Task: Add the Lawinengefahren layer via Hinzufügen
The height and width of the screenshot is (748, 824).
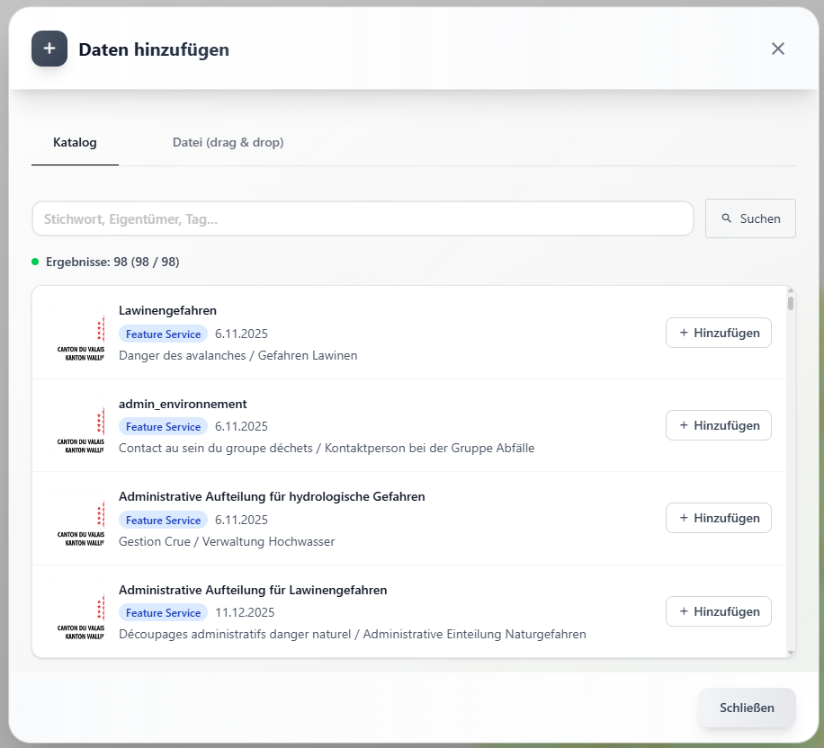Action: coord(718,333)
